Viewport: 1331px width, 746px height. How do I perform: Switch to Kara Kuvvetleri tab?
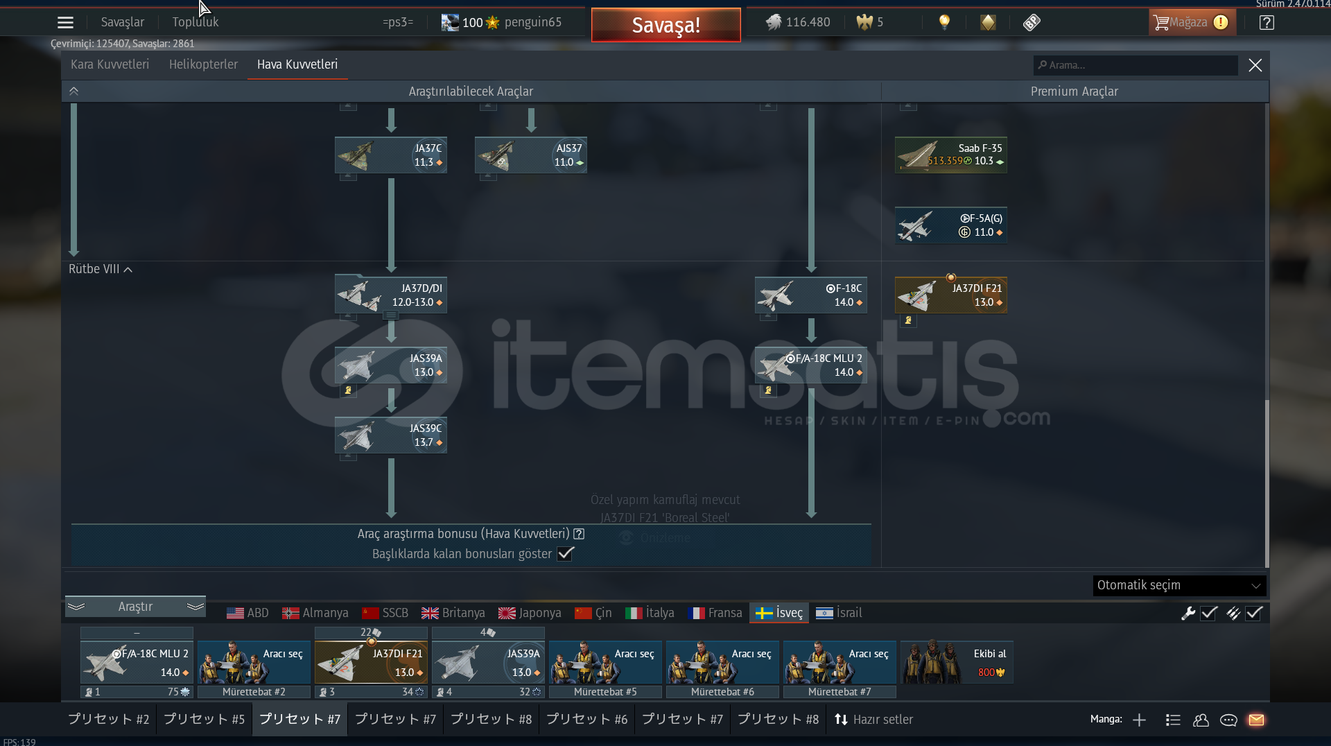point(110,64)
